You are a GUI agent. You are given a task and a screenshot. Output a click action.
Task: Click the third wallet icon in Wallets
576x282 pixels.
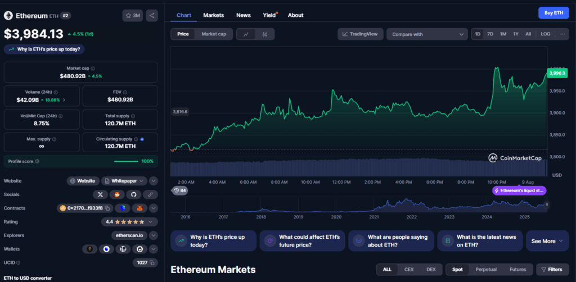[123, 249]
